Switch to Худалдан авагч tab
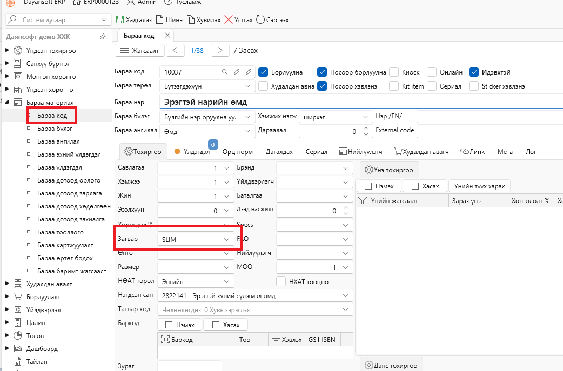Screen dimensions: 563x371 (421, 152)
